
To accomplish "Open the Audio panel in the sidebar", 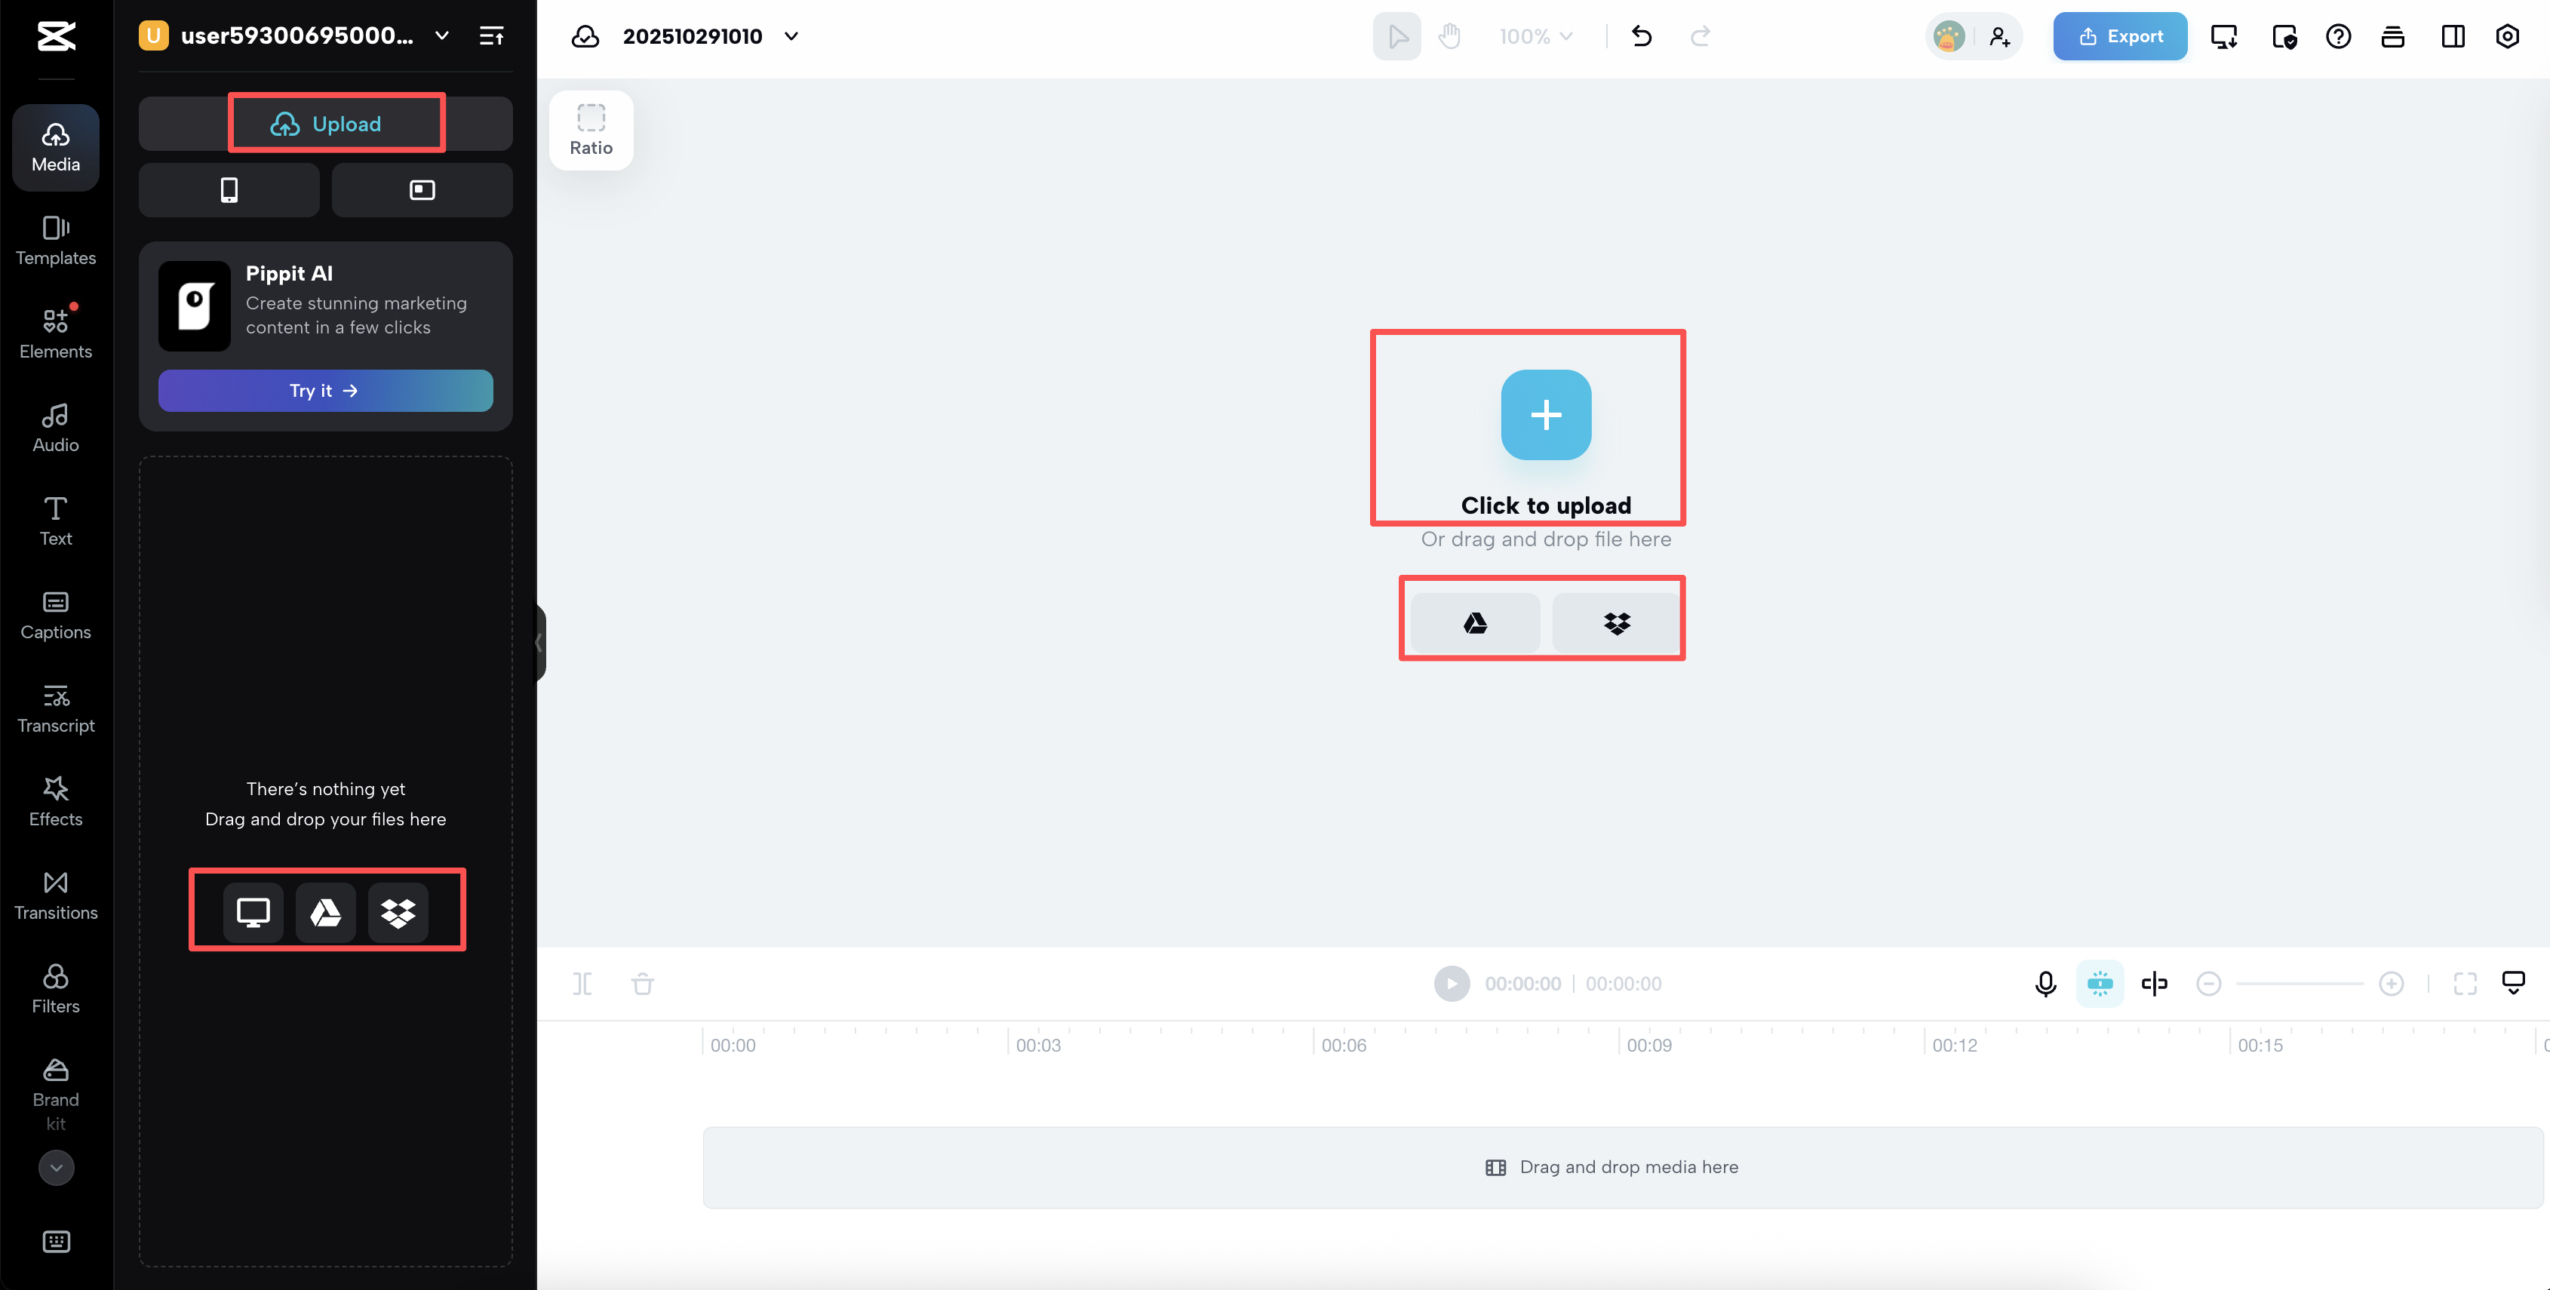I will point(55,427).
